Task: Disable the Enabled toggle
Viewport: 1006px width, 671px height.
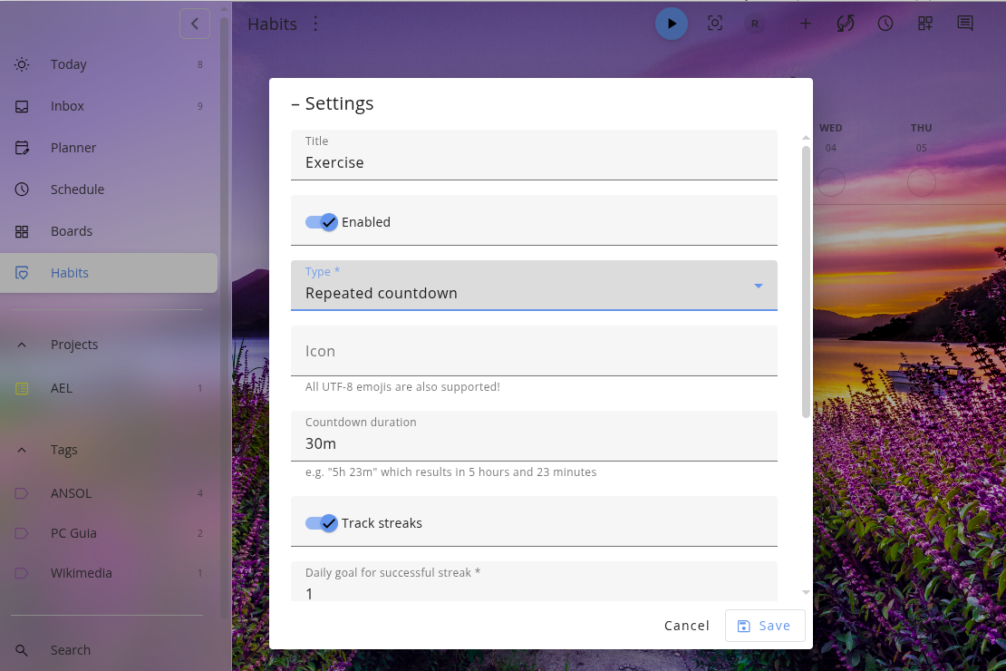Action: click(321, 222)
